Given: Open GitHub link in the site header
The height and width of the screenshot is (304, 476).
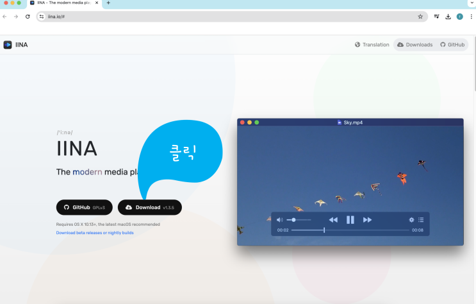Looking at the screenshot, I should 452,45.
